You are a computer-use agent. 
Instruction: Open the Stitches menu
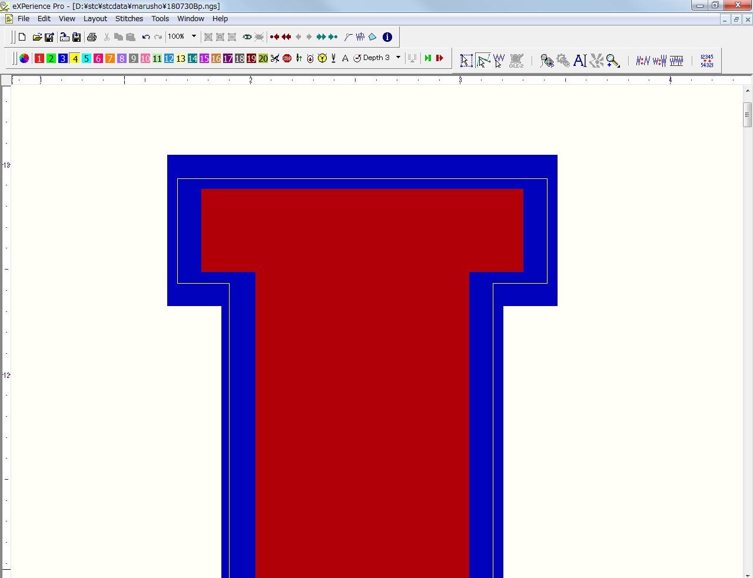tap(129, 19)
